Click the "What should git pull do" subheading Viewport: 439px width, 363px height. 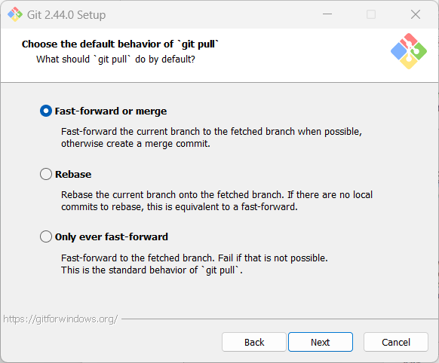pyautogui.click(x=115, y=59)
